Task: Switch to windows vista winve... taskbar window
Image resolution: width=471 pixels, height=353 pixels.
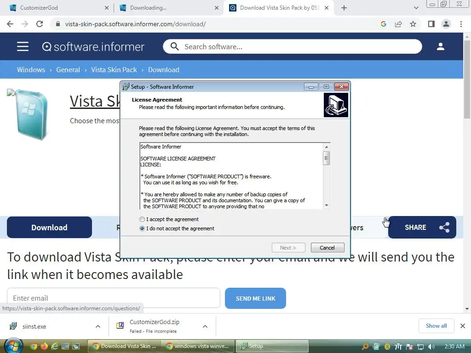Action: (198, 346)
